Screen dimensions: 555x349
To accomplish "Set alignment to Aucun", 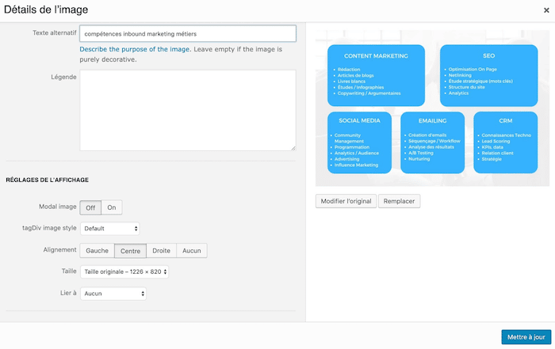I will [x=191, y=251].
